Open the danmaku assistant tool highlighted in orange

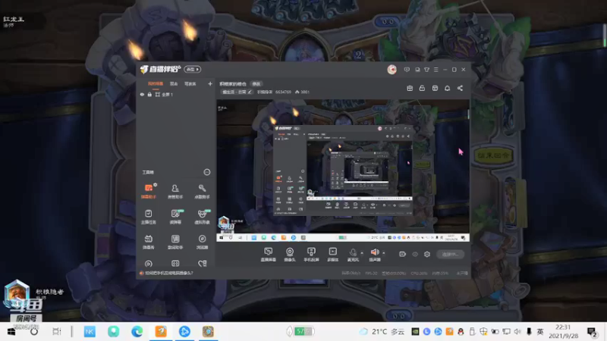pos(148,192)
